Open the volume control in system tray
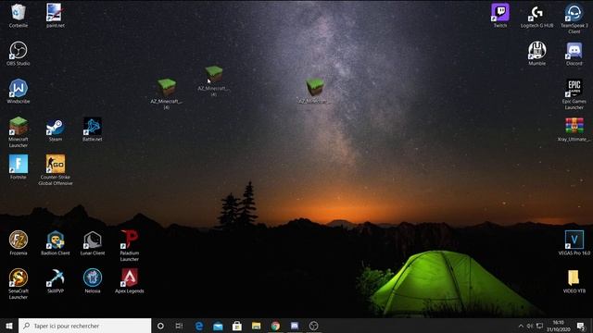Screen dimensions: 593x333 (530, 326)
